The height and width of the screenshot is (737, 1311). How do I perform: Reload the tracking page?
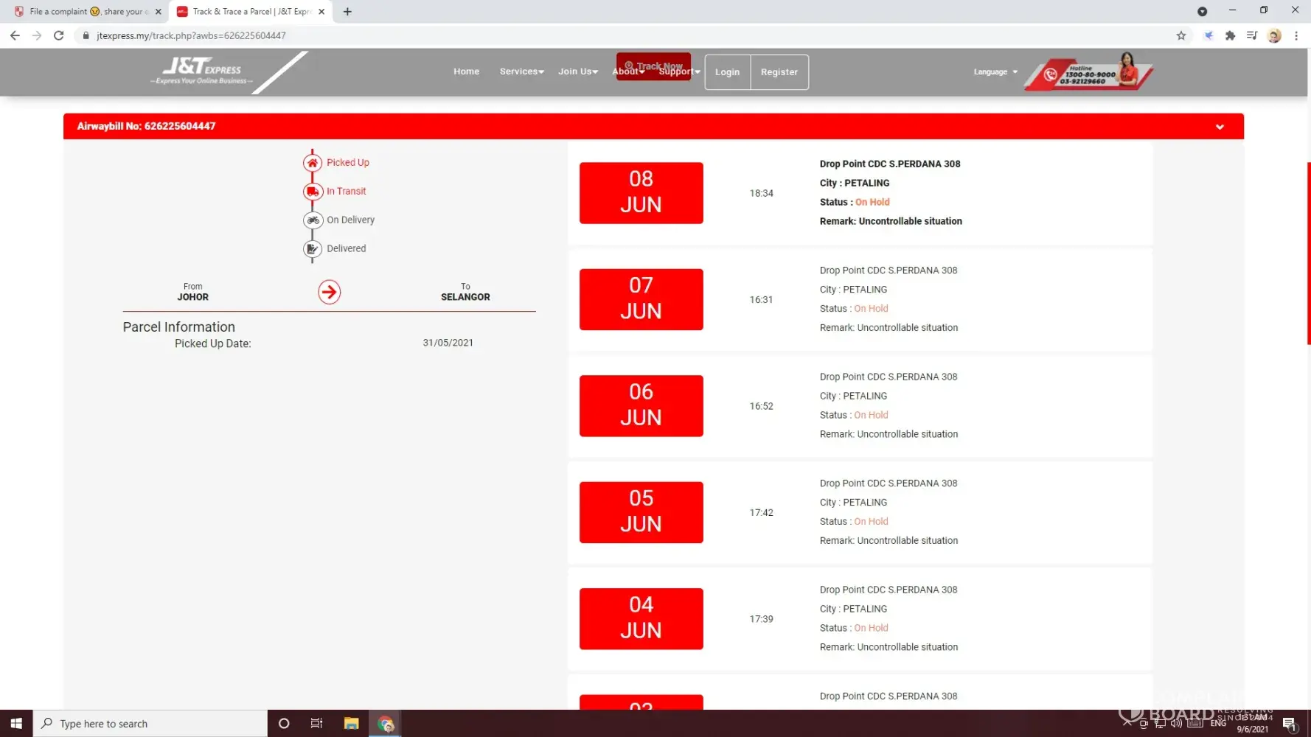(59, 35)
